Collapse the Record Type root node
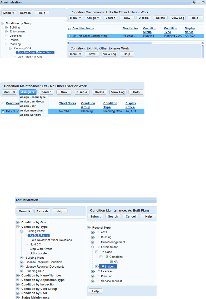The width and height of the screenshot is (206, 299). (x=88, y=228)
